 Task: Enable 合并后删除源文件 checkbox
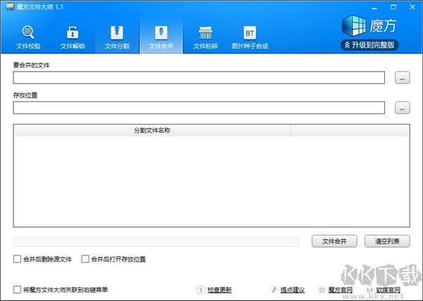click(x=17, y=260)
